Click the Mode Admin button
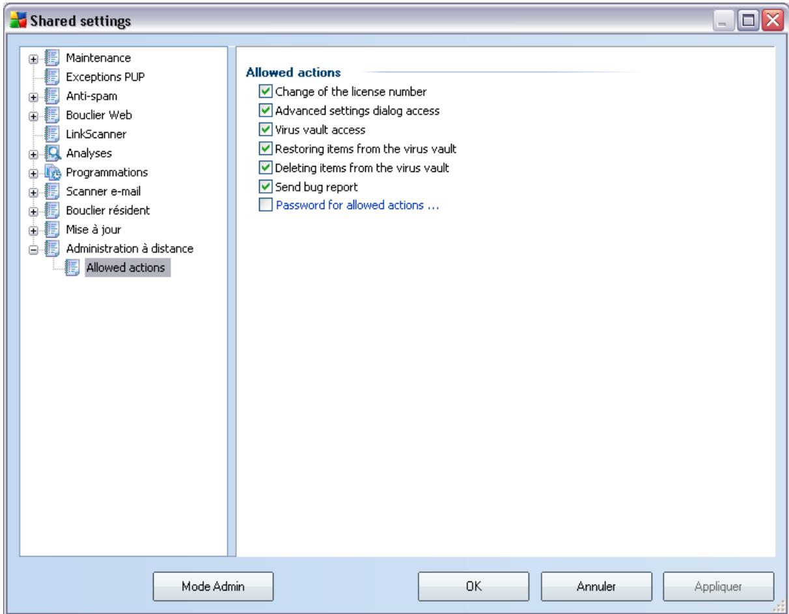The width and height of the screenshot is (789, 614). click(214, 587)
